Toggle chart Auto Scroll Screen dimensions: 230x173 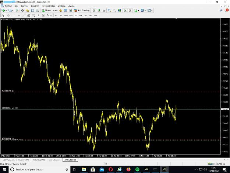[x=125, y=10]
